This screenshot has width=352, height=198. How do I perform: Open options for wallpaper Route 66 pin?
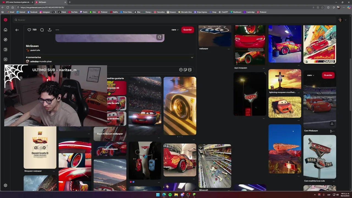[229, 49]
